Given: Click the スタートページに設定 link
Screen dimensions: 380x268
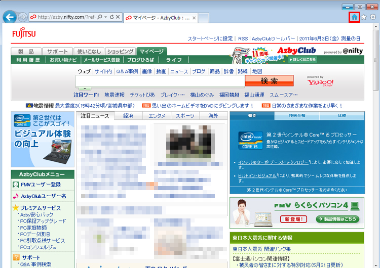Looking at the screenshot, I should 210,39.
